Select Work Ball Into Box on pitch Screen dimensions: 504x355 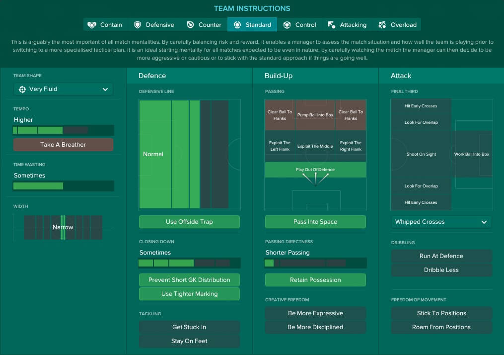471,154
